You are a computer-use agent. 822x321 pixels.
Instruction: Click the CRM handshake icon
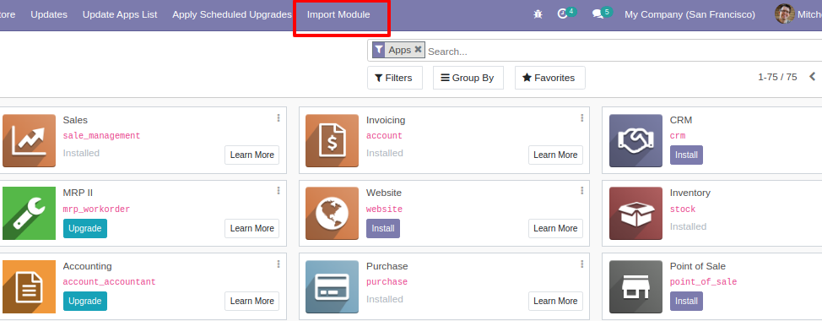635,140
